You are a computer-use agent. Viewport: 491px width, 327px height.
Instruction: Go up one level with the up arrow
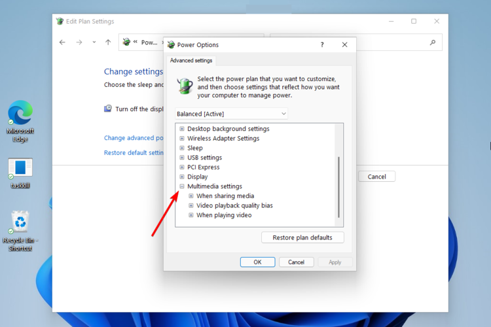108,43
